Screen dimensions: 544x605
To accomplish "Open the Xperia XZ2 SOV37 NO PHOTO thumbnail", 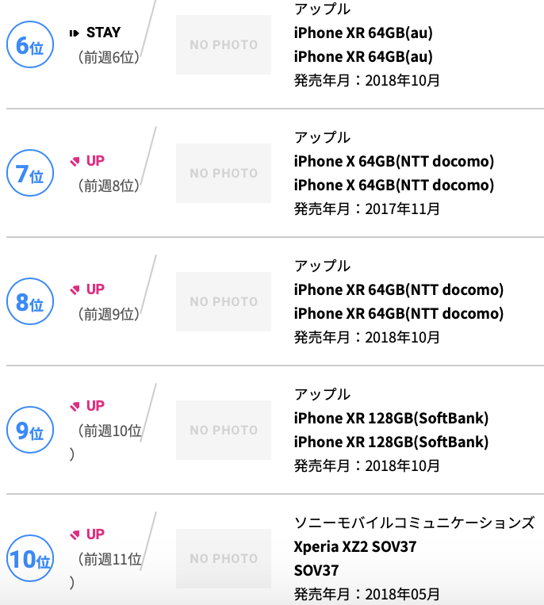I will tap(224, 558).
